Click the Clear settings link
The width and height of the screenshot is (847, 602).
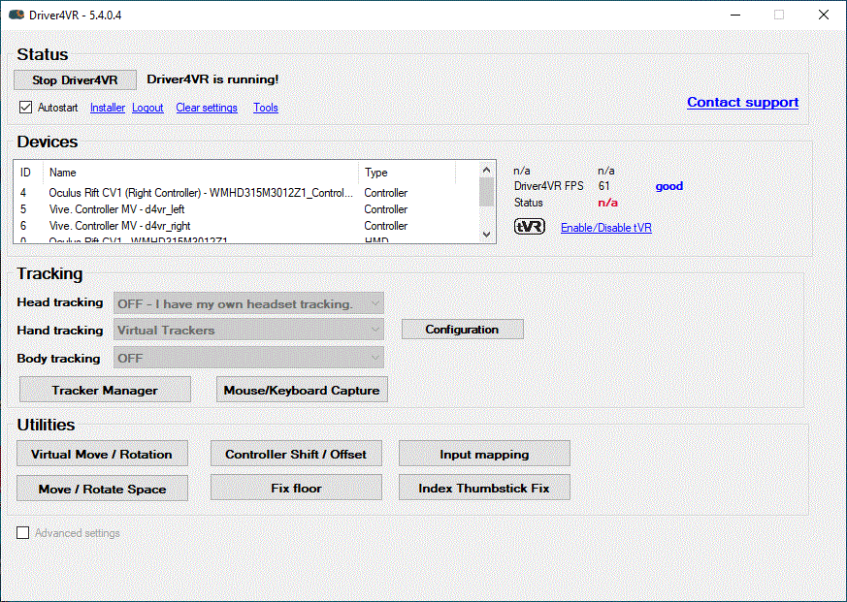[x=207, y=108]
